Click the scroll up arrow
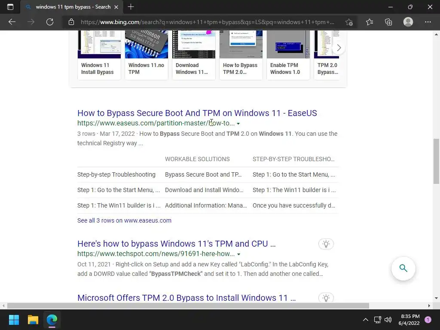The width and height of the screenshot is (440, 330). (436, 34)
